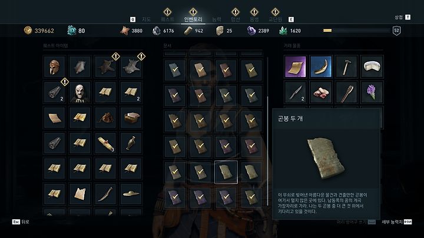Viewport: 424px width, 238px height.
Task: Select the highlighted document with white border
Action: [x=226, y=172]
